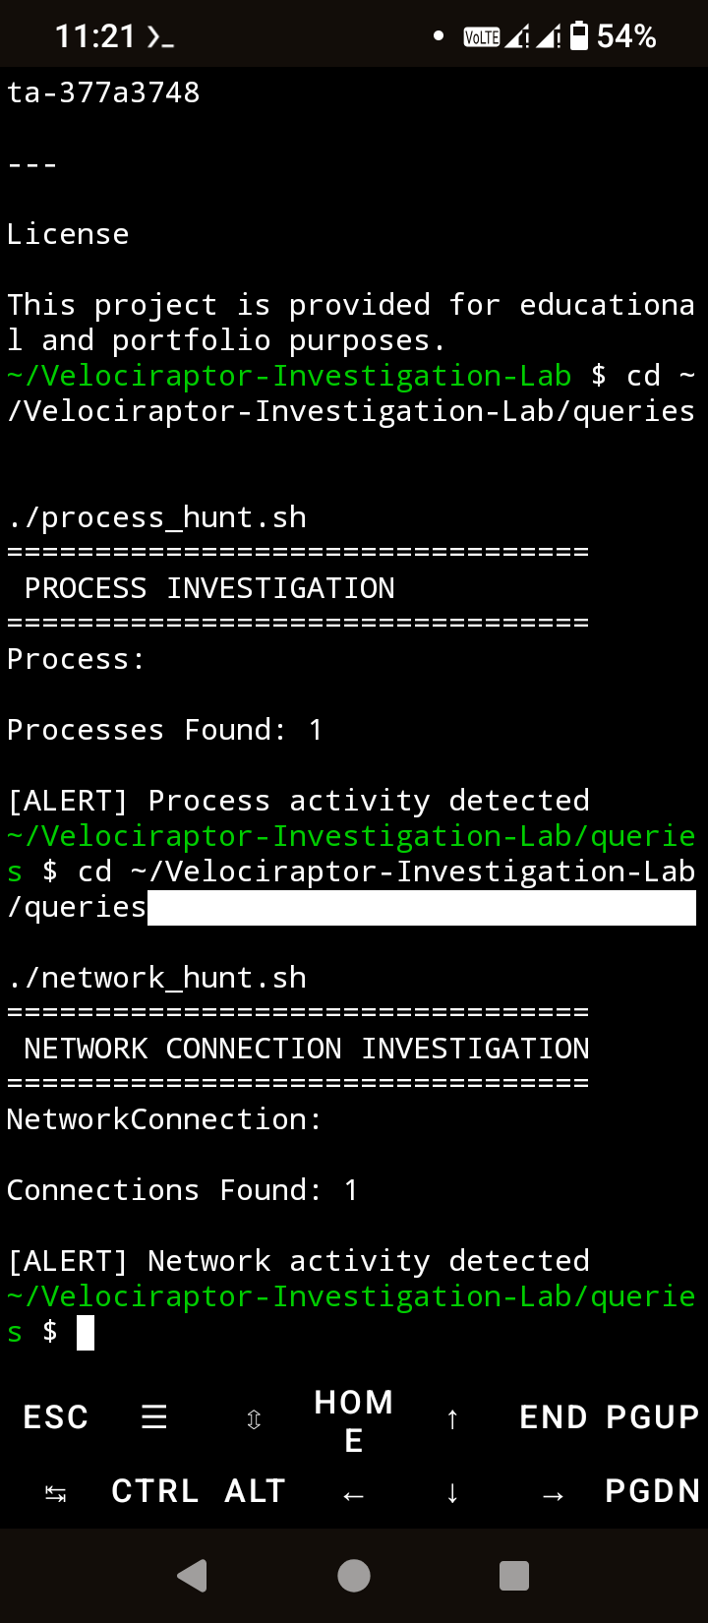Tap the left arrow key
The image size is (708, 1623).
pos(354,1495)
